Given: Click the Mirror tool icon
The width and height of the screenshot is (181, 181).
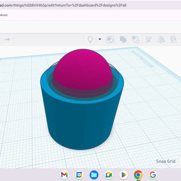Looking at the screenshot, I should (x=161, y=39).
